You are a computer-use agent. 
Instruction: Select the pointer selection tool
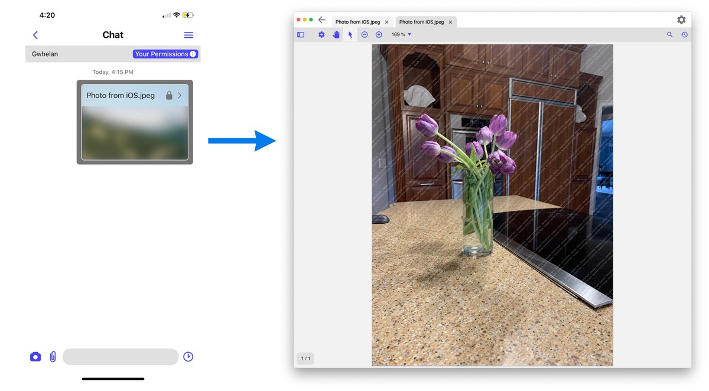pos(350,35)
